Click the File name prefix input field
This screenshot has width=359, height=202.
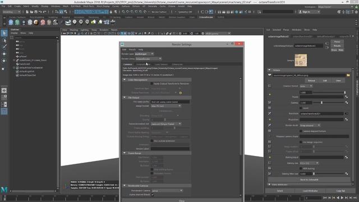[170, 102]
